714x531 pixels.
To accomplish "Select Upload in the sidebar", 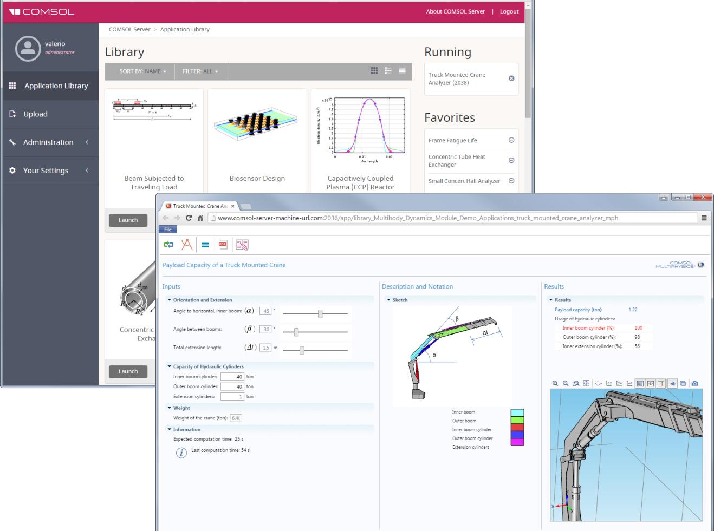I will (x=50, y=114).
